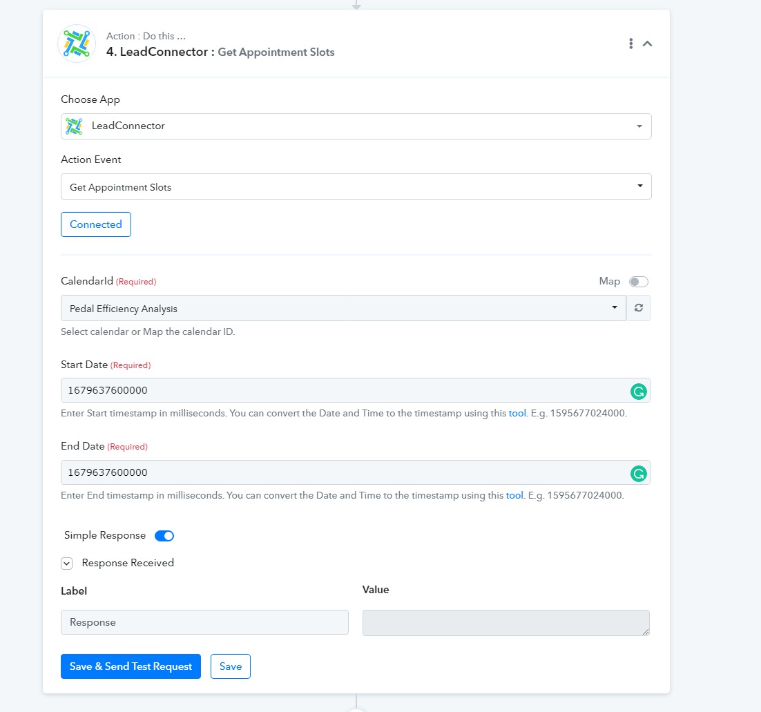761x712 pixels.
Task: Click the 'Action : Do this ...' text
Action: click(146, 36)
